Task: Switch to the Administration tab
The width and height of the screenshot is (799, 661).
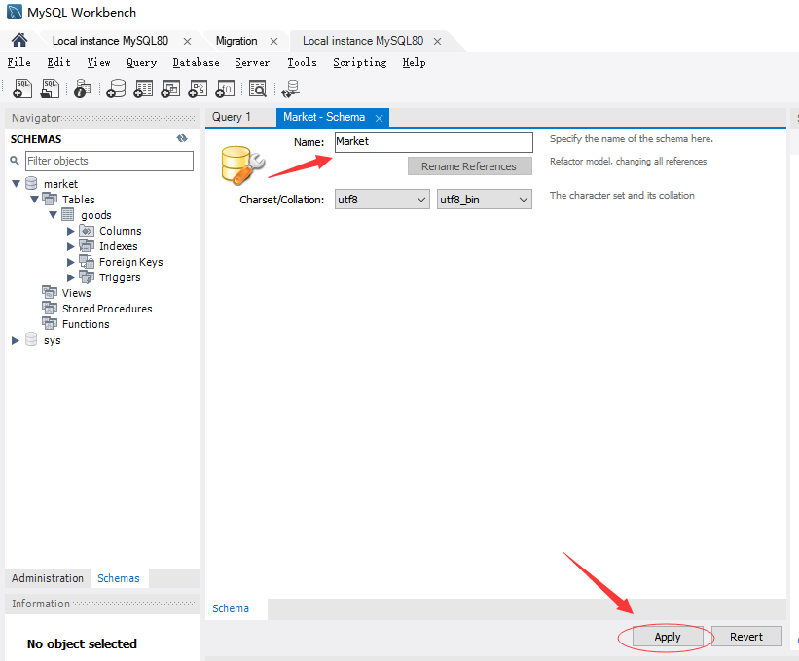Action: click(x=48, y=578)
